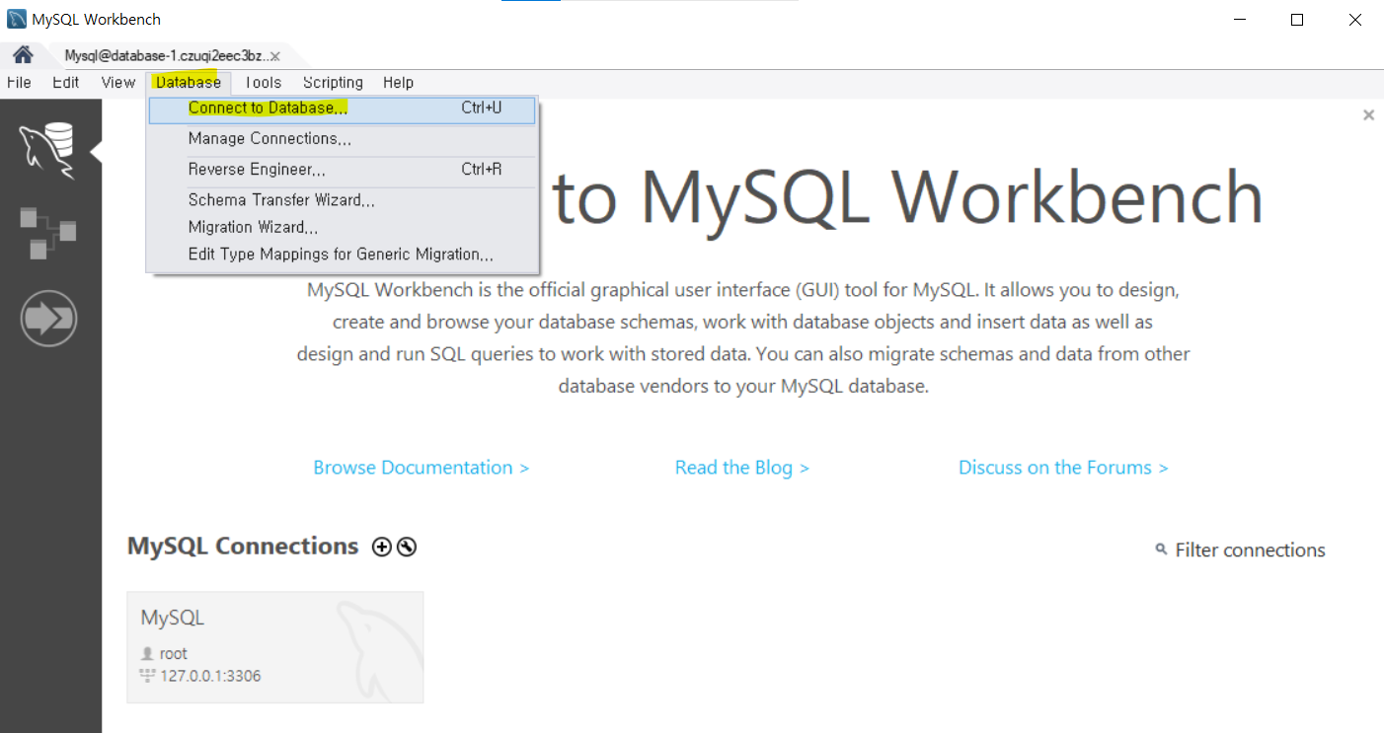Open the Read the Blog link
1384x733 pixels.
[x=742, y=468]
